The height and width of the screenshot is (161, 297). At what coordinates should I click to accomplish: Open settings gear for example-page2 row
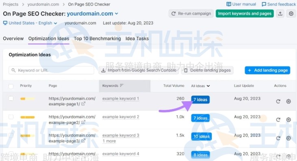[x=288, y=120]
